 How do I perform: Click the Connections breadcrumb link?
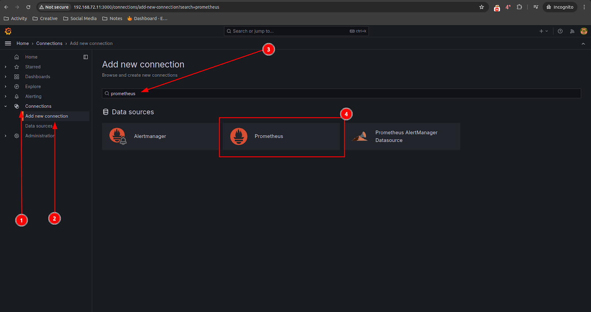click(x=49, y=44)
